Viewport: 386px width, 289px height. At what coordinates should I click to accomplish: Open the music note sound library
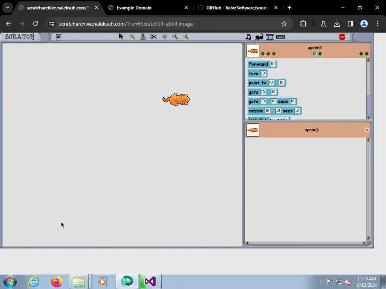tap(248, 37)
